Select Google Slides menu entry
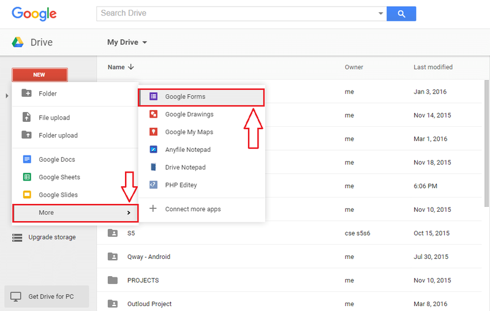 tap(75, 195)
